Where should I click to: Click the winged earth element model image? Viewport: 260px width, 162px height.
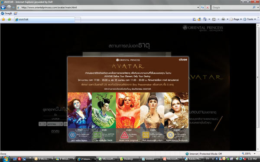(x=152, y=110)
